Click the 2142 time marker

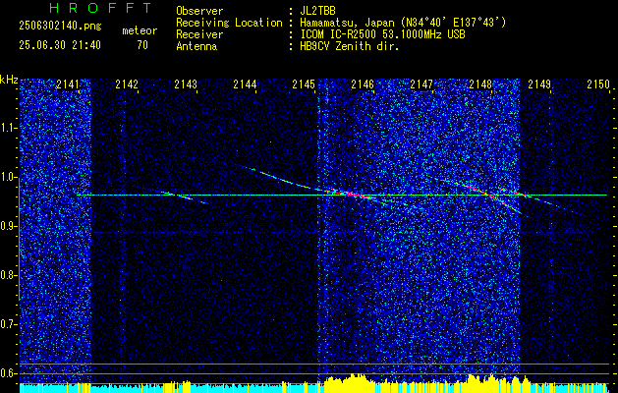pos(127,84)
